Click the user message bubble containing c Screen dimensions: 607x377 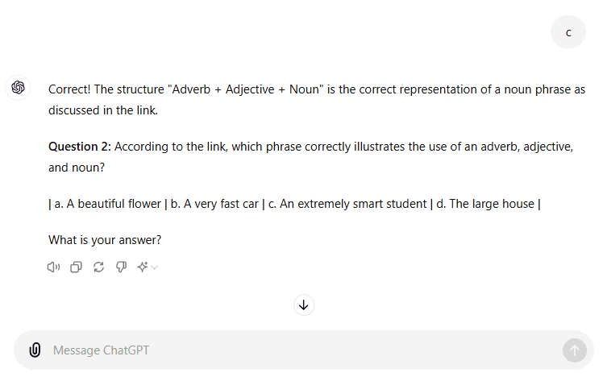point(568,32)
